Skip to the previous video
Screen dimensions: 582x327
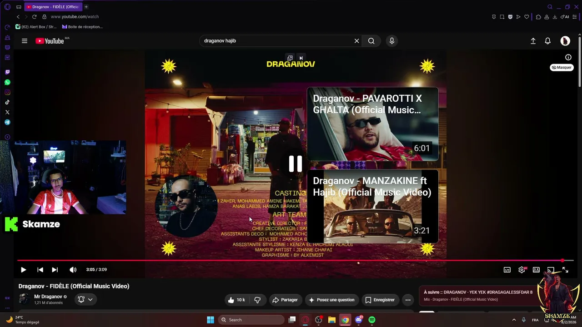(40, 270)
